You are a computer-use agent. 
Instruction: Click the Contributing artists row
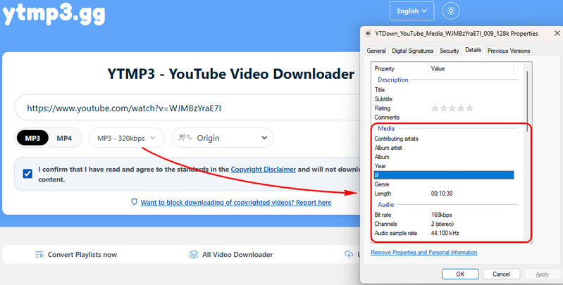pos(444,139)
